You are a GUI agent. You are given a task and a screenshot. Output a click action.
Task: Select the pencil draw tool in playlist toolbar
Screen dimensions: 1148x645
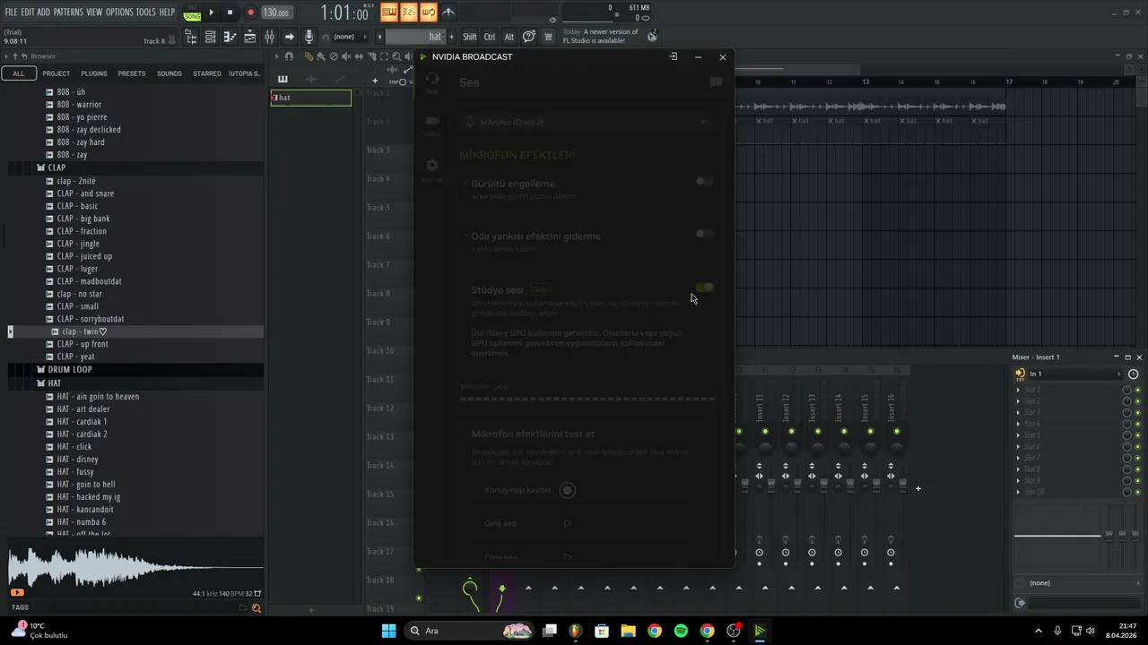pyautogui.click(x=309, y=56)
